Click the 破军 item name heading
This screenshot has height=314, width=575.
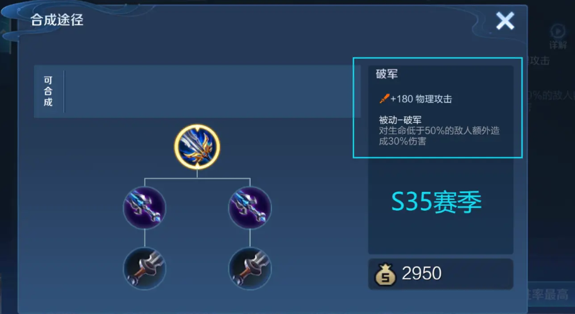click(x=387, y=74)
